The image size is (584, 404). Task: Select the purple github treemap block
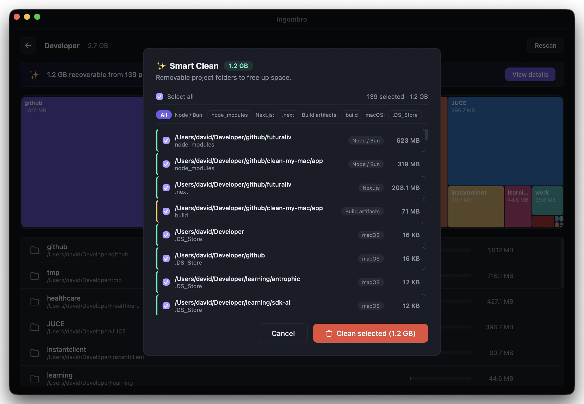(82, 162)
